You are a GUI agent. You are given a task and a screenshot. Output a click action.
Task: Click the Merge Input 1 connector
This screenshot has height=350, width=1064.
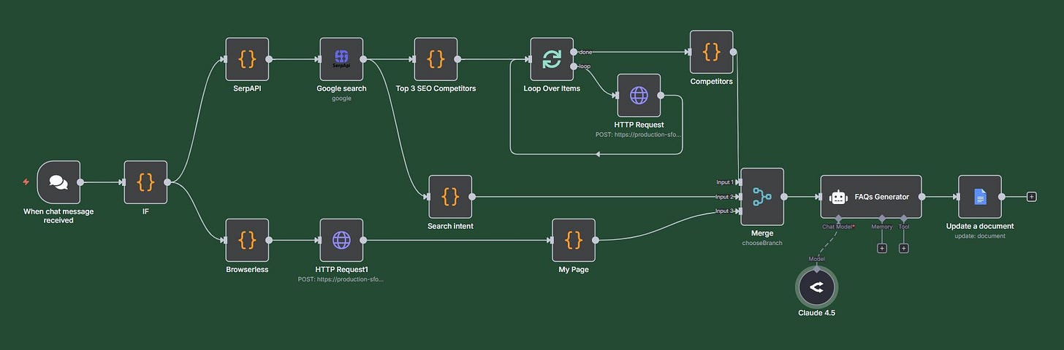(739, 182)
